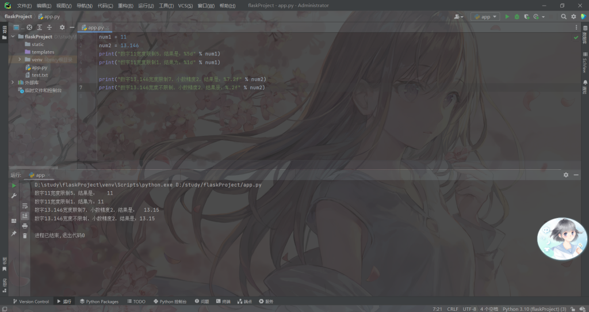Open the app run configuration dropdown
589x312 pixels.
click(x=485, y=17)
